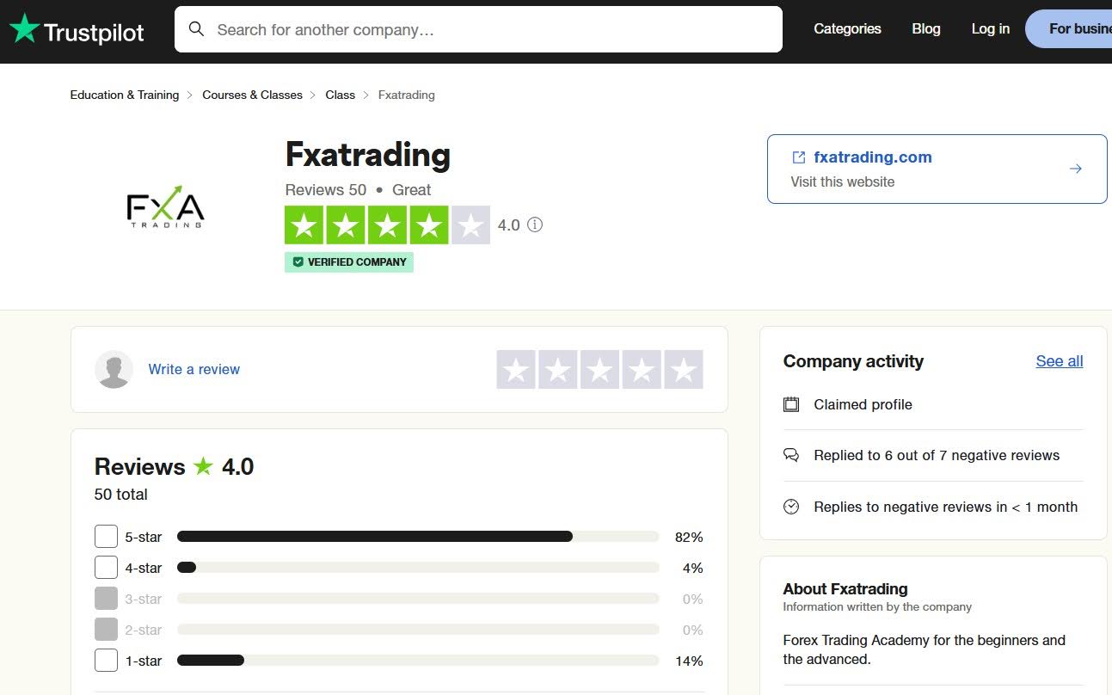Select the first star in the review rating row
The width and height of the screenshot is (1112, 695).
[516, 370]
